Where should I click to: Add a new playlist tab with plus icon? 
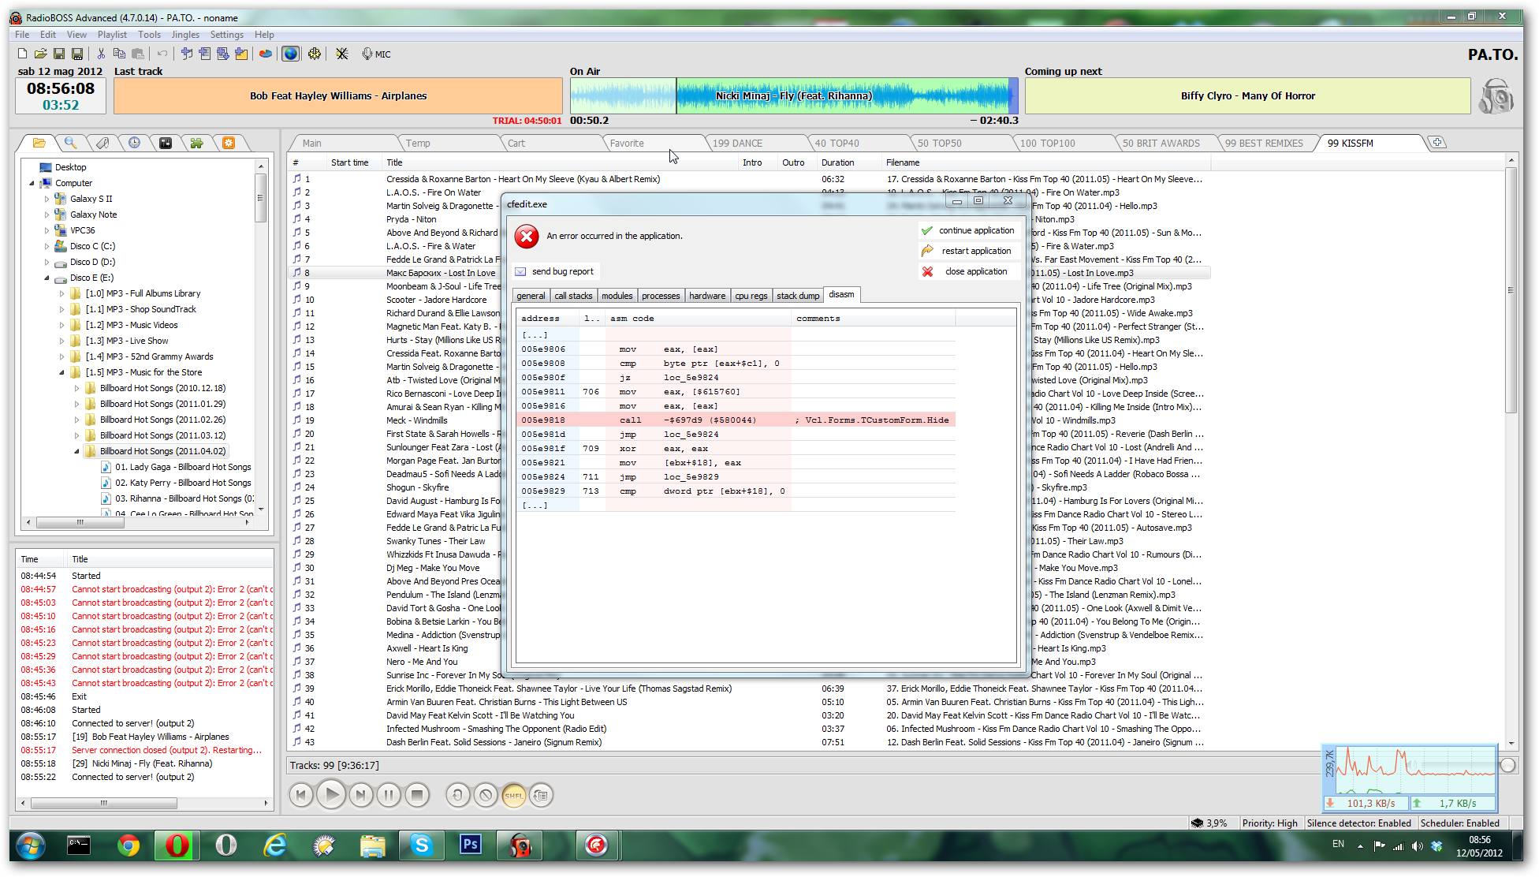tap(1437, 143)
